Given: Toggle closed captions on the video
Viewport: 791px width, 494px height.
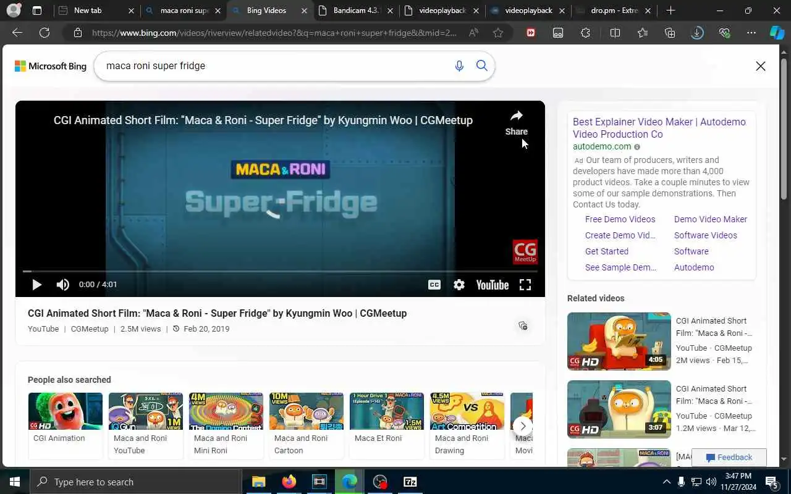Looking at the screenshot, I should click(x=434, y=285).
